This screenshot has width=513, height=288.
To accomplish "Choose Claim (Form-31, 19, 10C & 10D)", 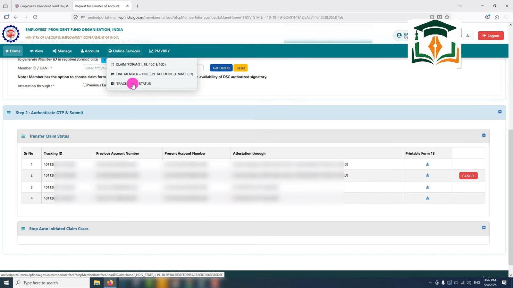I will point(152,64).
